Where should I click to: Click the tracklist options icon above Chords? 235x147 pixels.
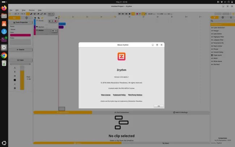click(56, 18)
